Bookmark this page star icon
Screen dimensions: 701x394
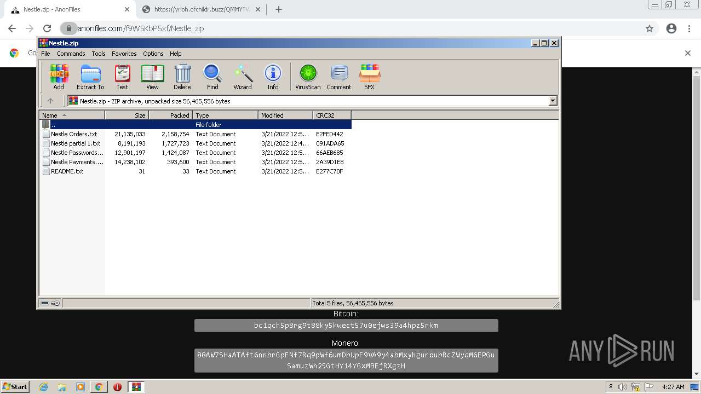click(x=650, y=28)
